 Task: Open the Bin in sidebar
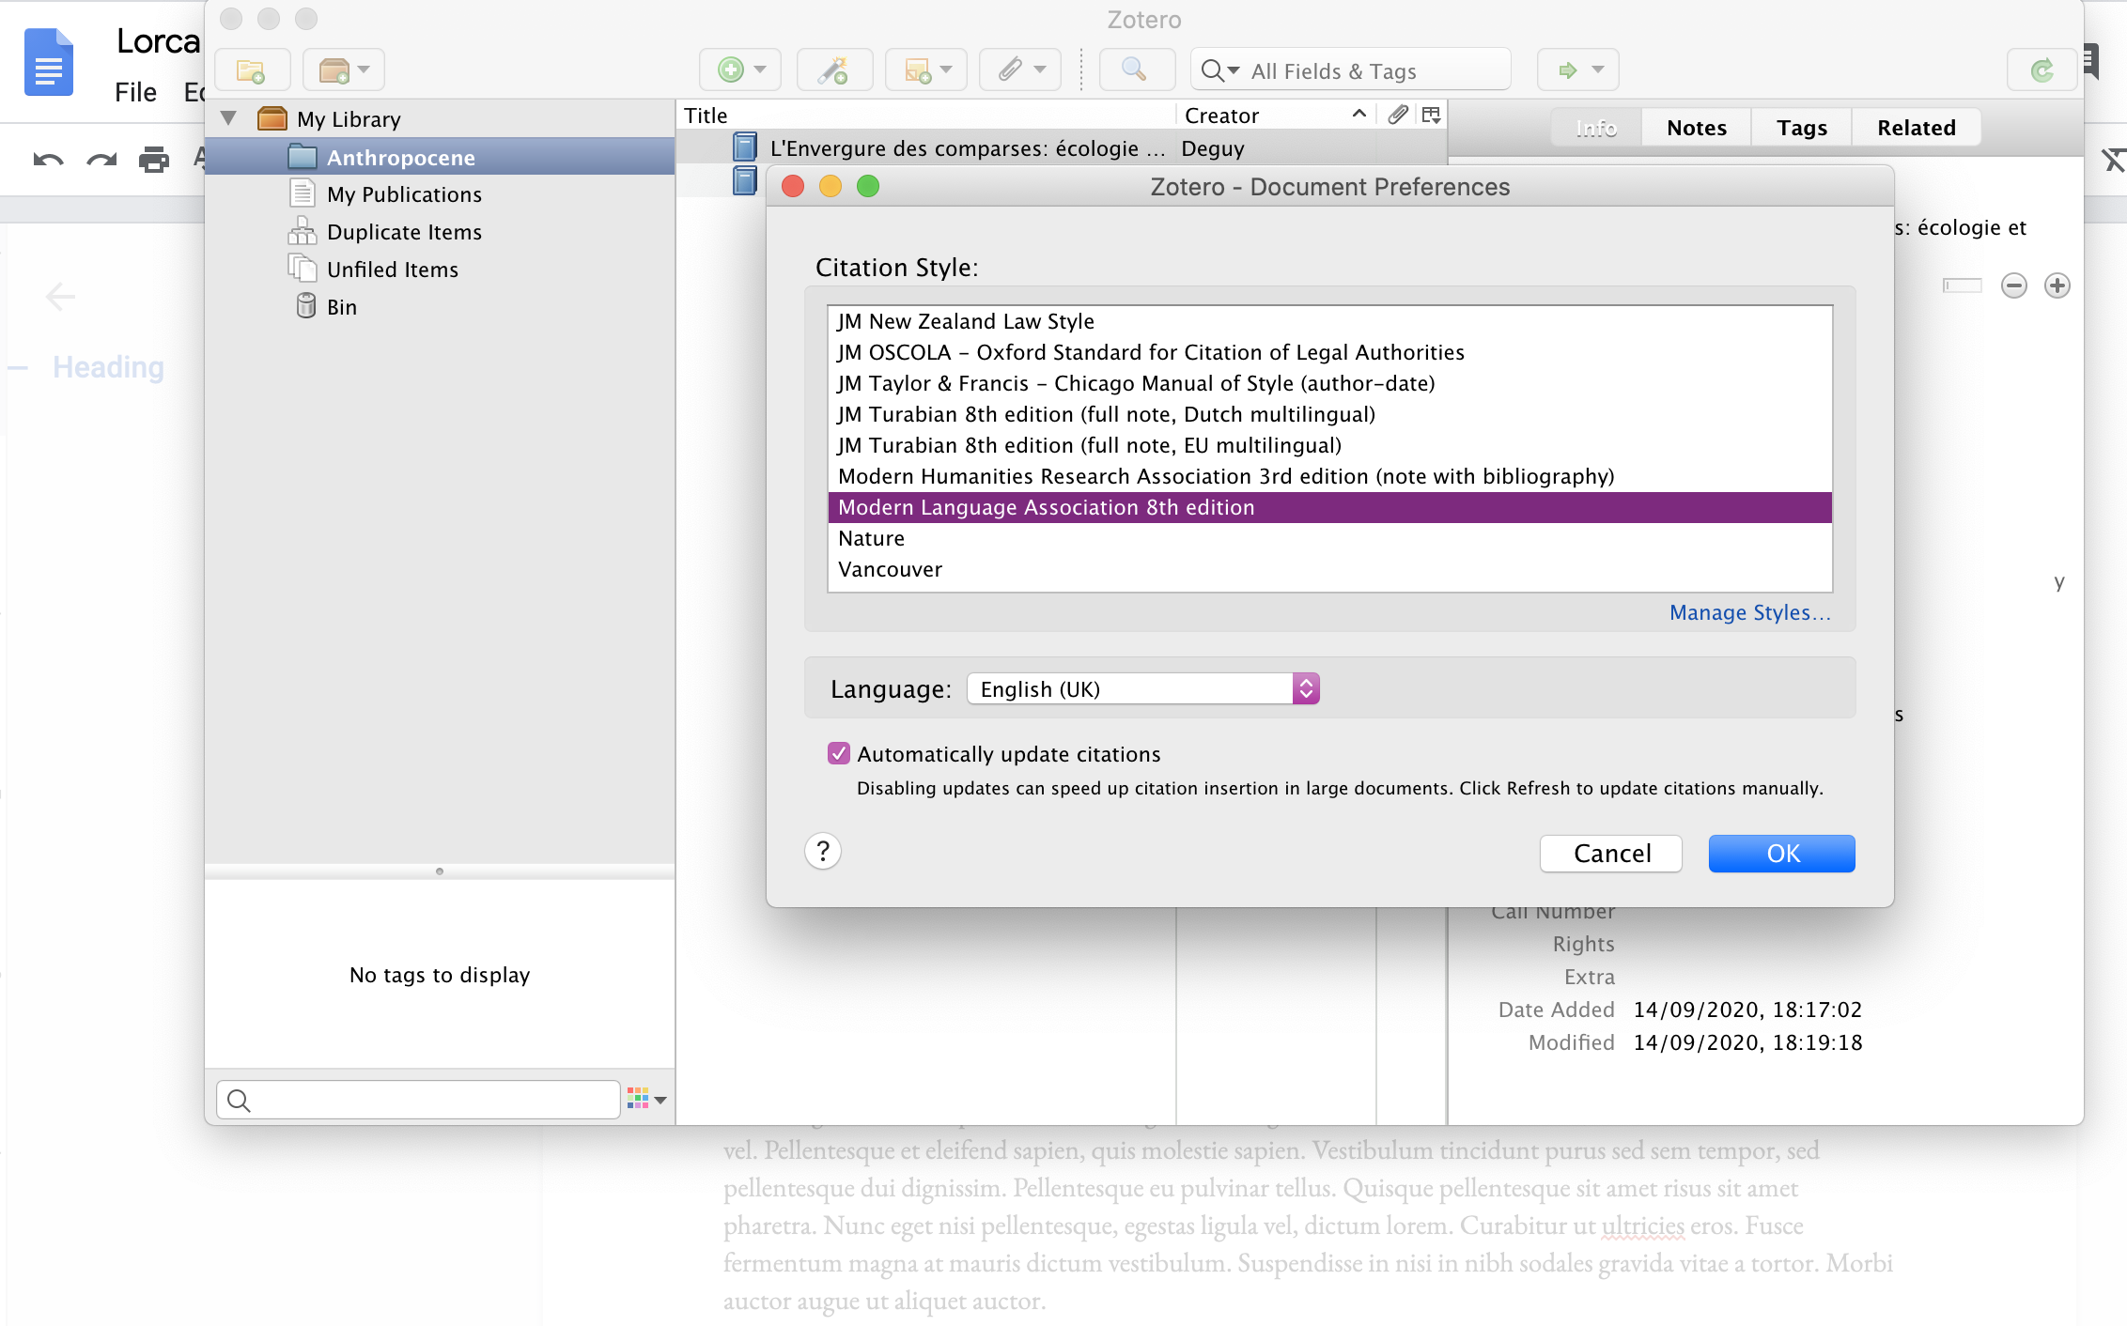341,307
